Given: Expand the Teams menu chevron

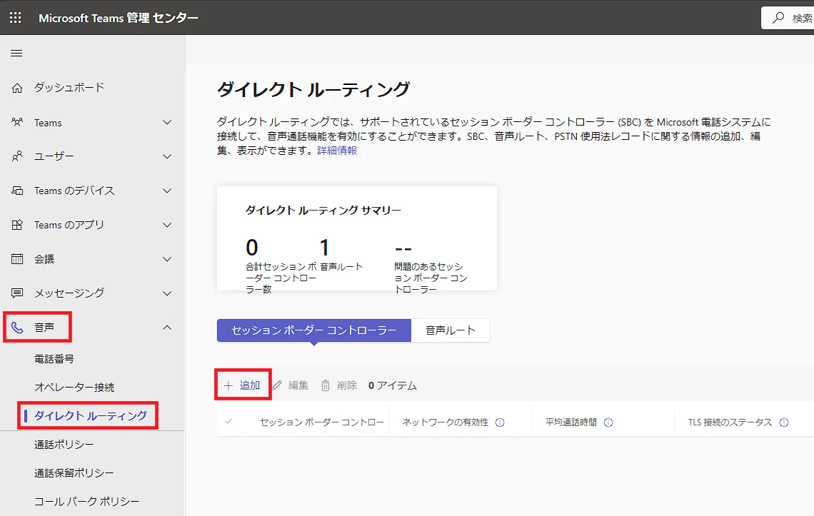Looking at the screenshot, I should pos(167,123).
